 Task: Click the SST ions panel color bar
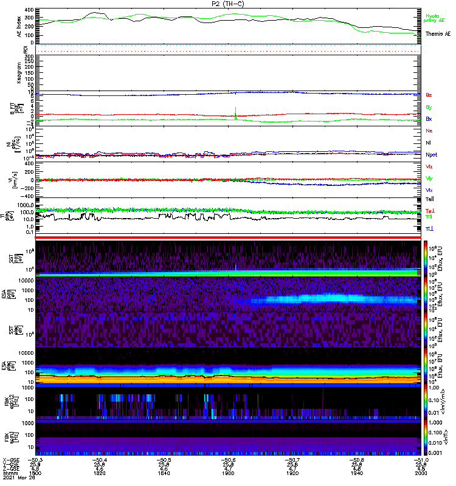coord(426,258)
